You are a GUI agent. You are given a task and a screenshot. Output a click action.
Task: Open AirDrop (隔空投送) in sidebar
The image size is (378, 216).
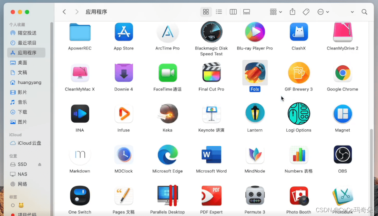point(26,33)
